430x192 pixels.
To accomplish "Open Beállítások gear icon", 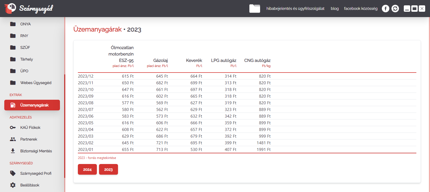I will click(13, 185).
